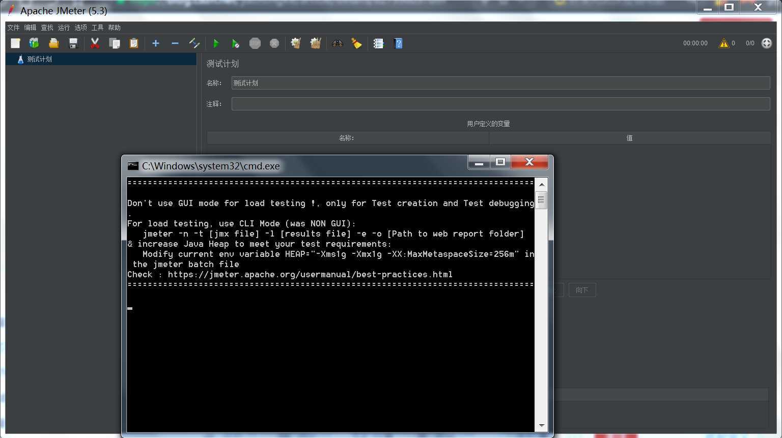782x438 pixels.
Task: Click the New test plan icon
Action: pyautogui.click(x=15, y=43)
